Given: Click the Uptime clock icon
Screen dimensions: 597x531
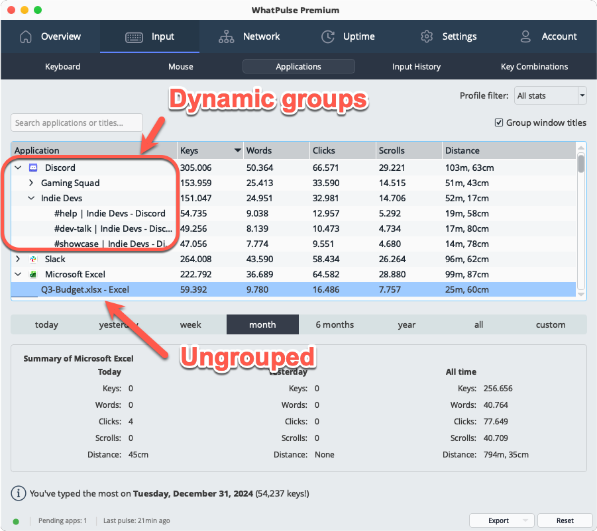Looking at the screenshot, I should click(328, 36).
